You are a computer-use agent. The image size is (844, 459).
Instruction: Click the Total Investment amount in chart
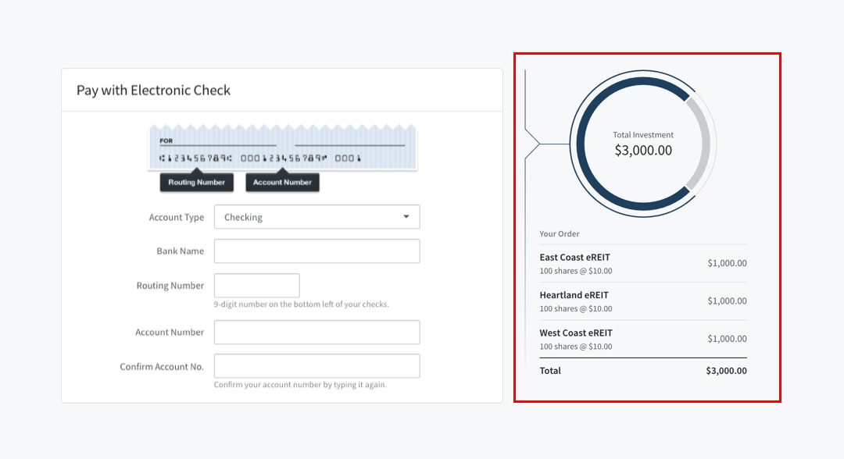pos(643,151)
